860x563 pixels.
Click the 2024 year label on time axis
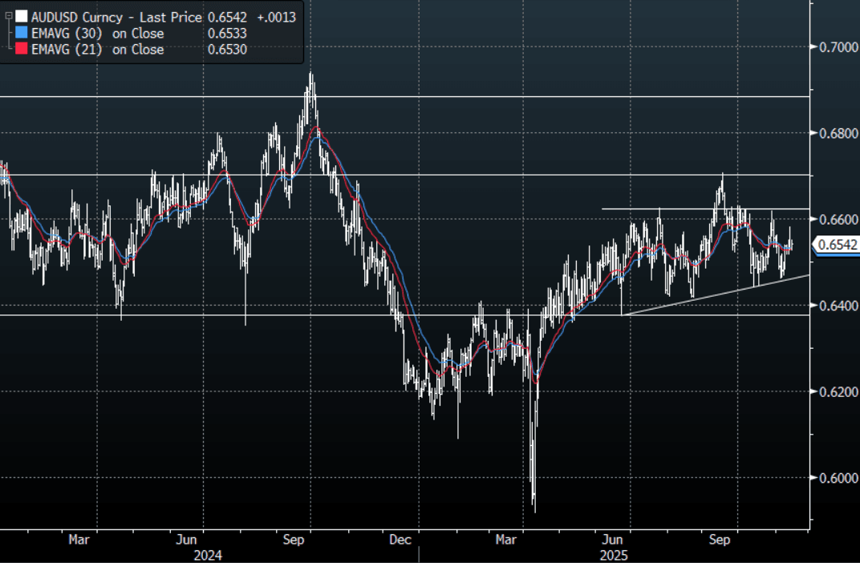point(208,555)
